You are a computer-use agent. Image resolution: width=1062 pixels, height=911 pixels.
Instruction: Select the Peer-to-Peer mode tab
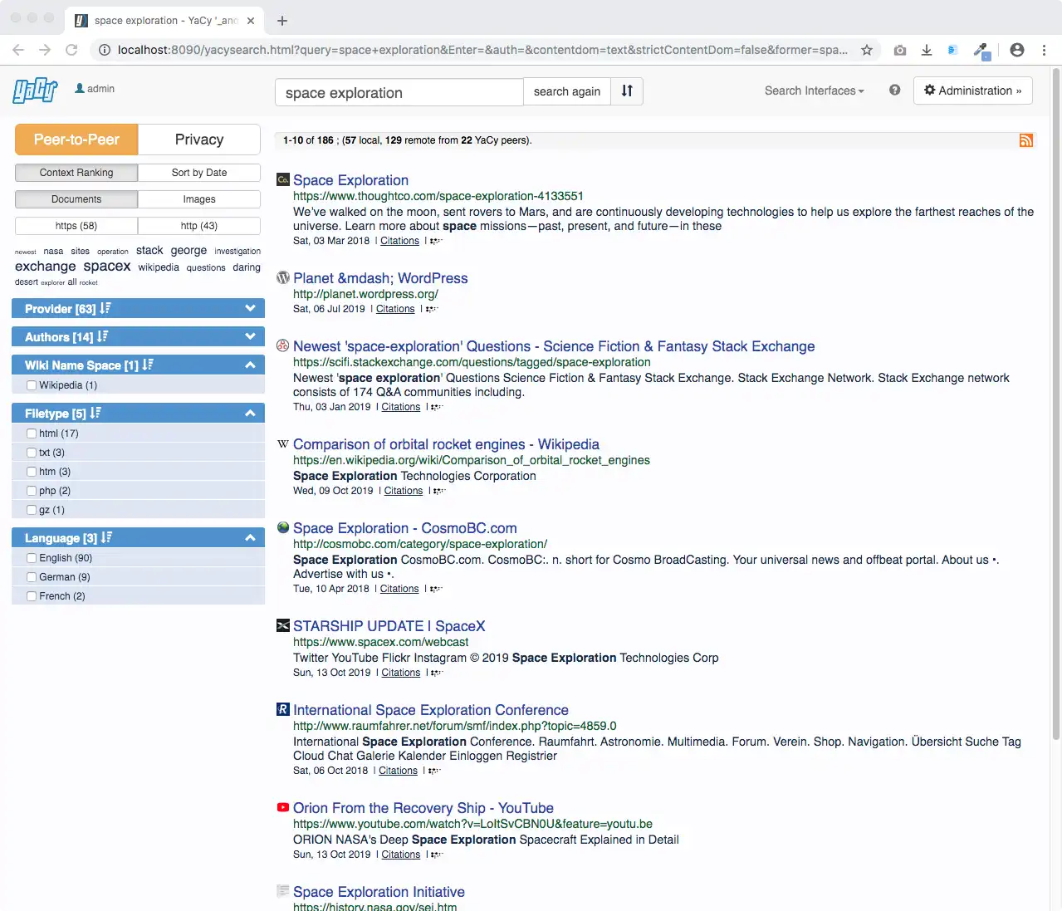(x=76, y=140)
